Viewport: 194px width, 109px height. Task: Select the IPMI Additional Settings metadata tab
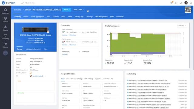74,79
